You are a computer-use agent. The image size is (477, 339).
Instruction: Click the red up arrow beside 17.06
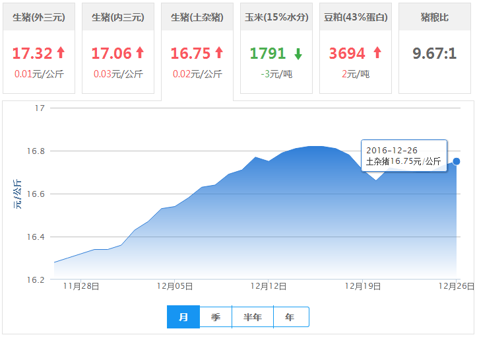(140, 52)
